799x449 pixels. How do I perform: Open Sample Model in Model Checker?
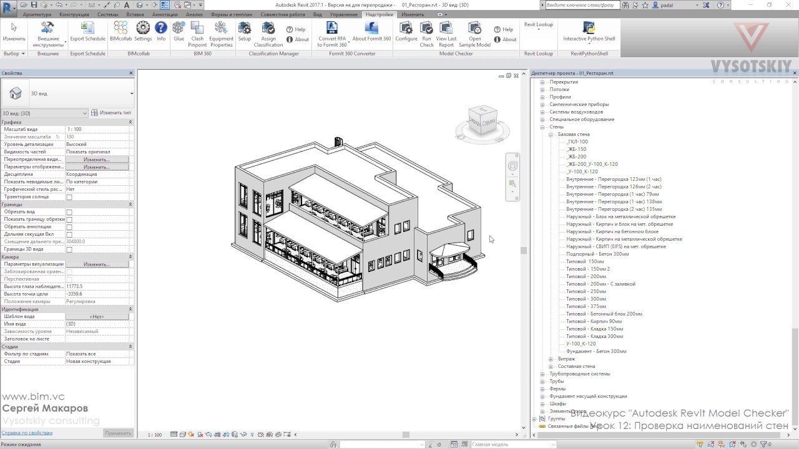(474, 34)
